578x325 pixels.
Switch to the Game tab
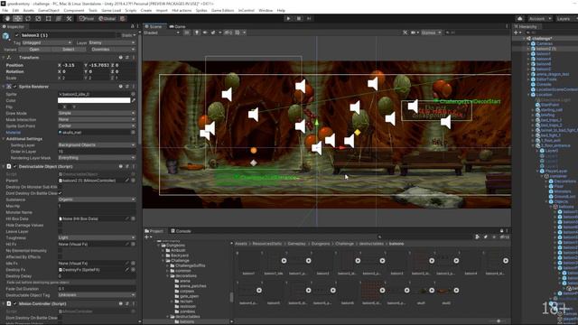coord(178,26)
